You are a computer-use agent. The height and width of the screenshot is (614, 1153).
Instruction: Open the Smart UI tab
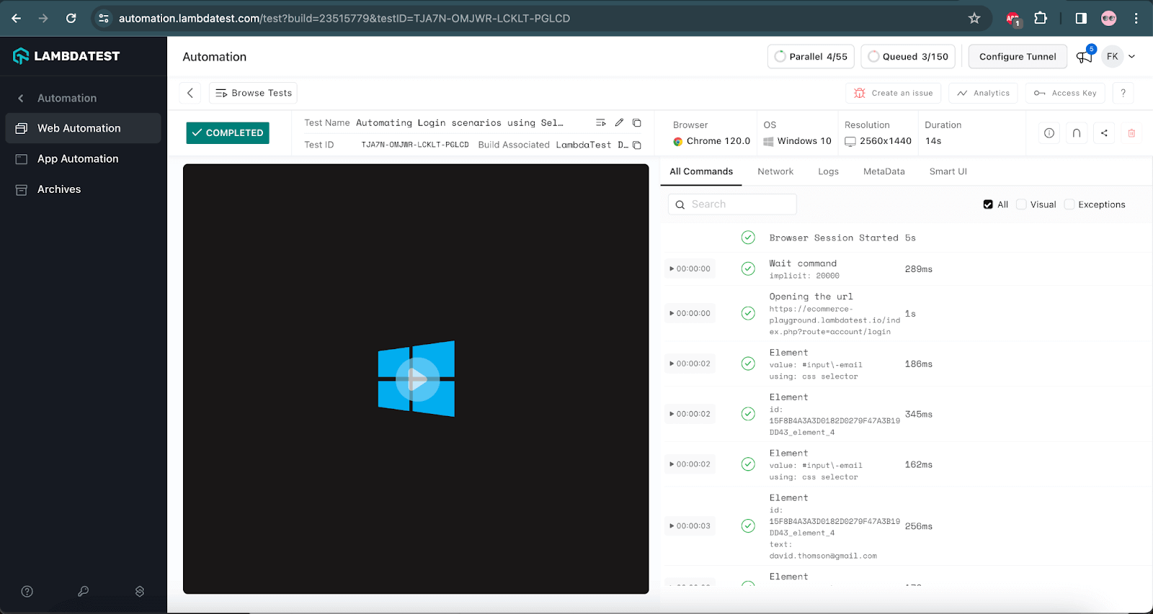(948, 171)
